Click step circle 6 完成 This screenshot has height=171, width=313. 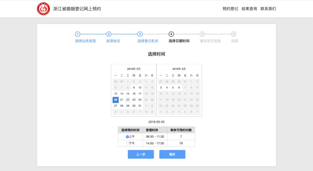[234, 34]
